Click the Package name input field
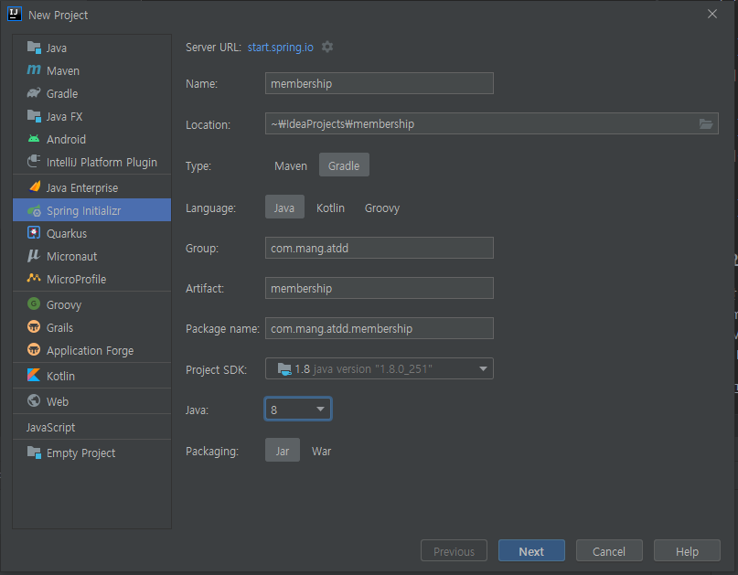 point(380,328)
